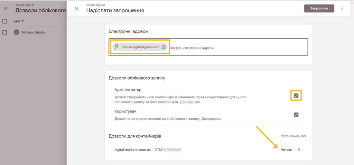Viewport: 354px width, 165px height.
Task: Click the avatar in the email chip
Action: (117, 47)
